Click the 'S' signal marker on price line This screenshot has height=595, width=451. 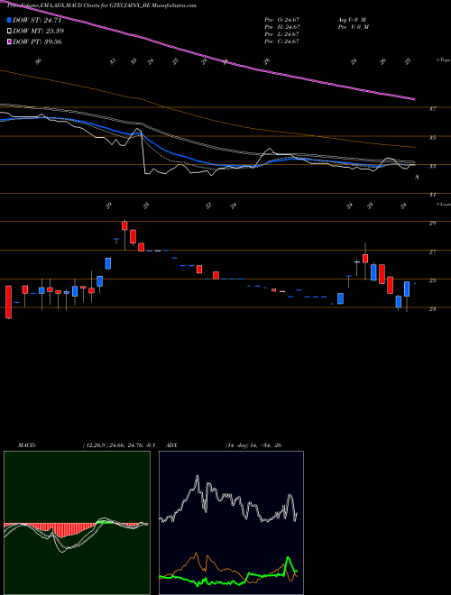point(418,177)
